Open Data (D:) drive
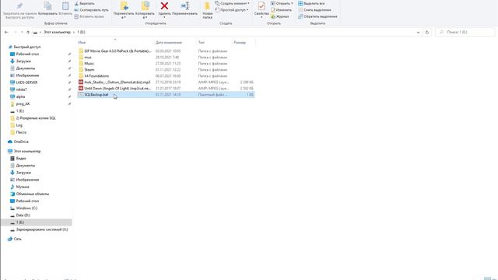Image resolution: width=498 pixels, height=280 pixels. (23, 215)
